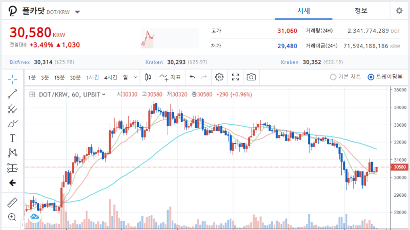Select the brush drawing tool

coord(12,124)
